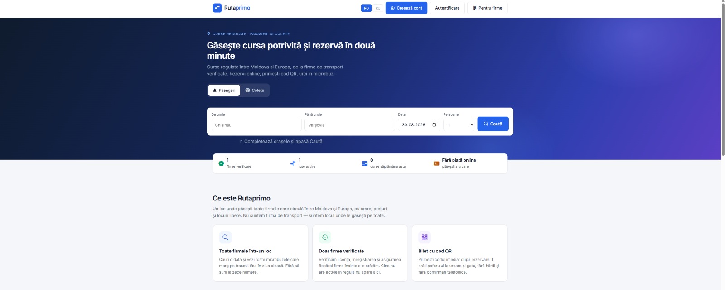Viewport: 725px width, 290px height.
Task: Switch the language to RO
Action: click(366, 8)
